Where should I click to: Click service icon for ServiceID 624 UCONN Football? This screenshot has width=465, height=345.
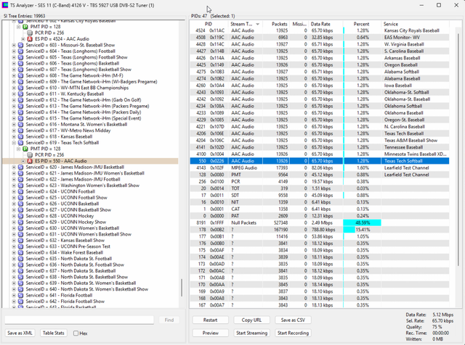point(20,191)
